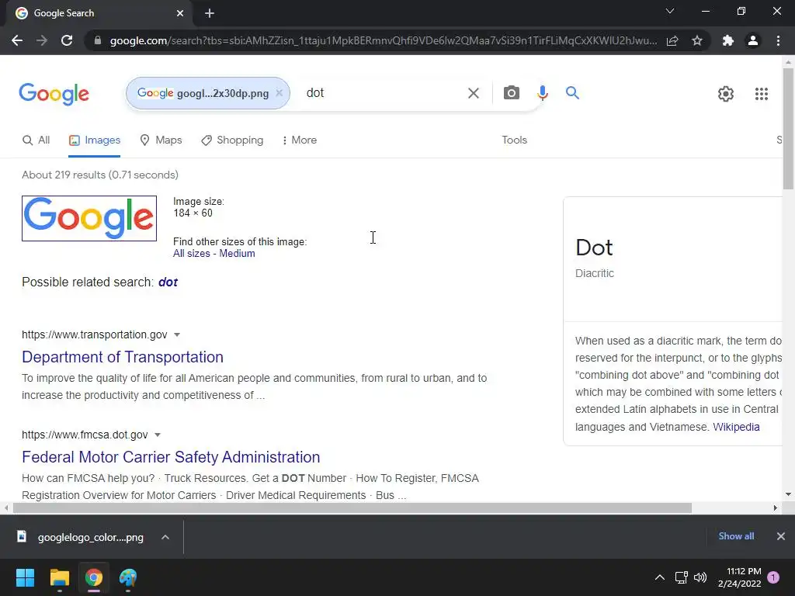Expand the More search categories menu
This screenshot has width=795, height=596.
tap(299, 140)
